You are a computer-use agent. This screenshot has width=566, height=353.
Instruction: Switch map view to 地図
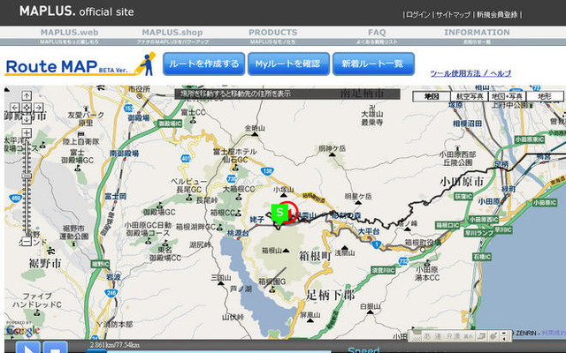(x=432, y=96)
